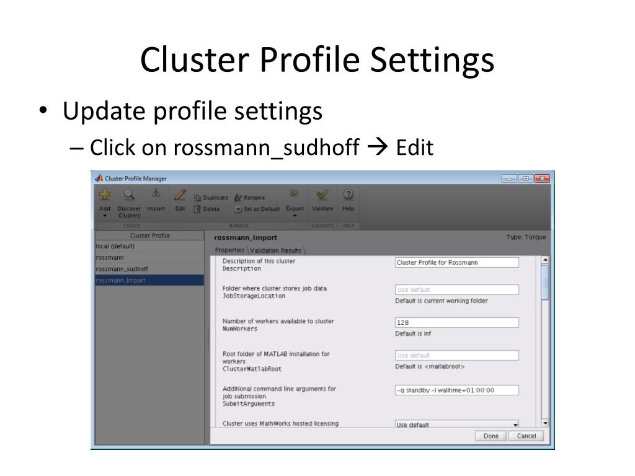Open the Export dropdown arrow
This screenshot has width=635, height=476.
(295, 216)
